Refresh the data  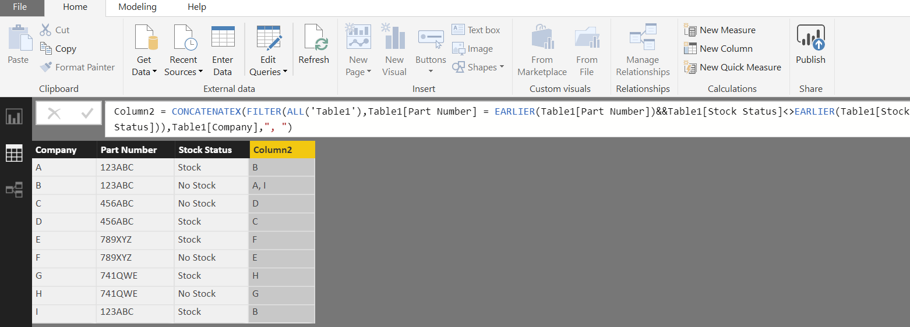pyautogui.click(x=313, y=45)
